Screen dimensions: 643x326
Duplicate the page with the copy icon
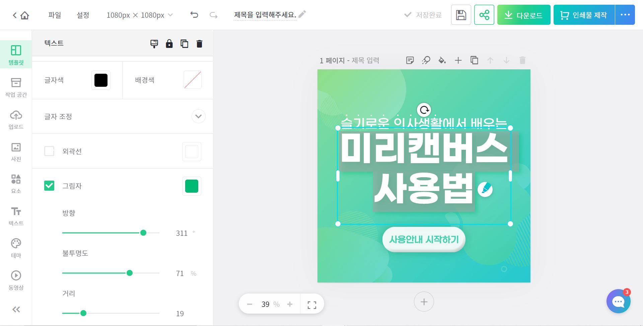pos(474,60)
